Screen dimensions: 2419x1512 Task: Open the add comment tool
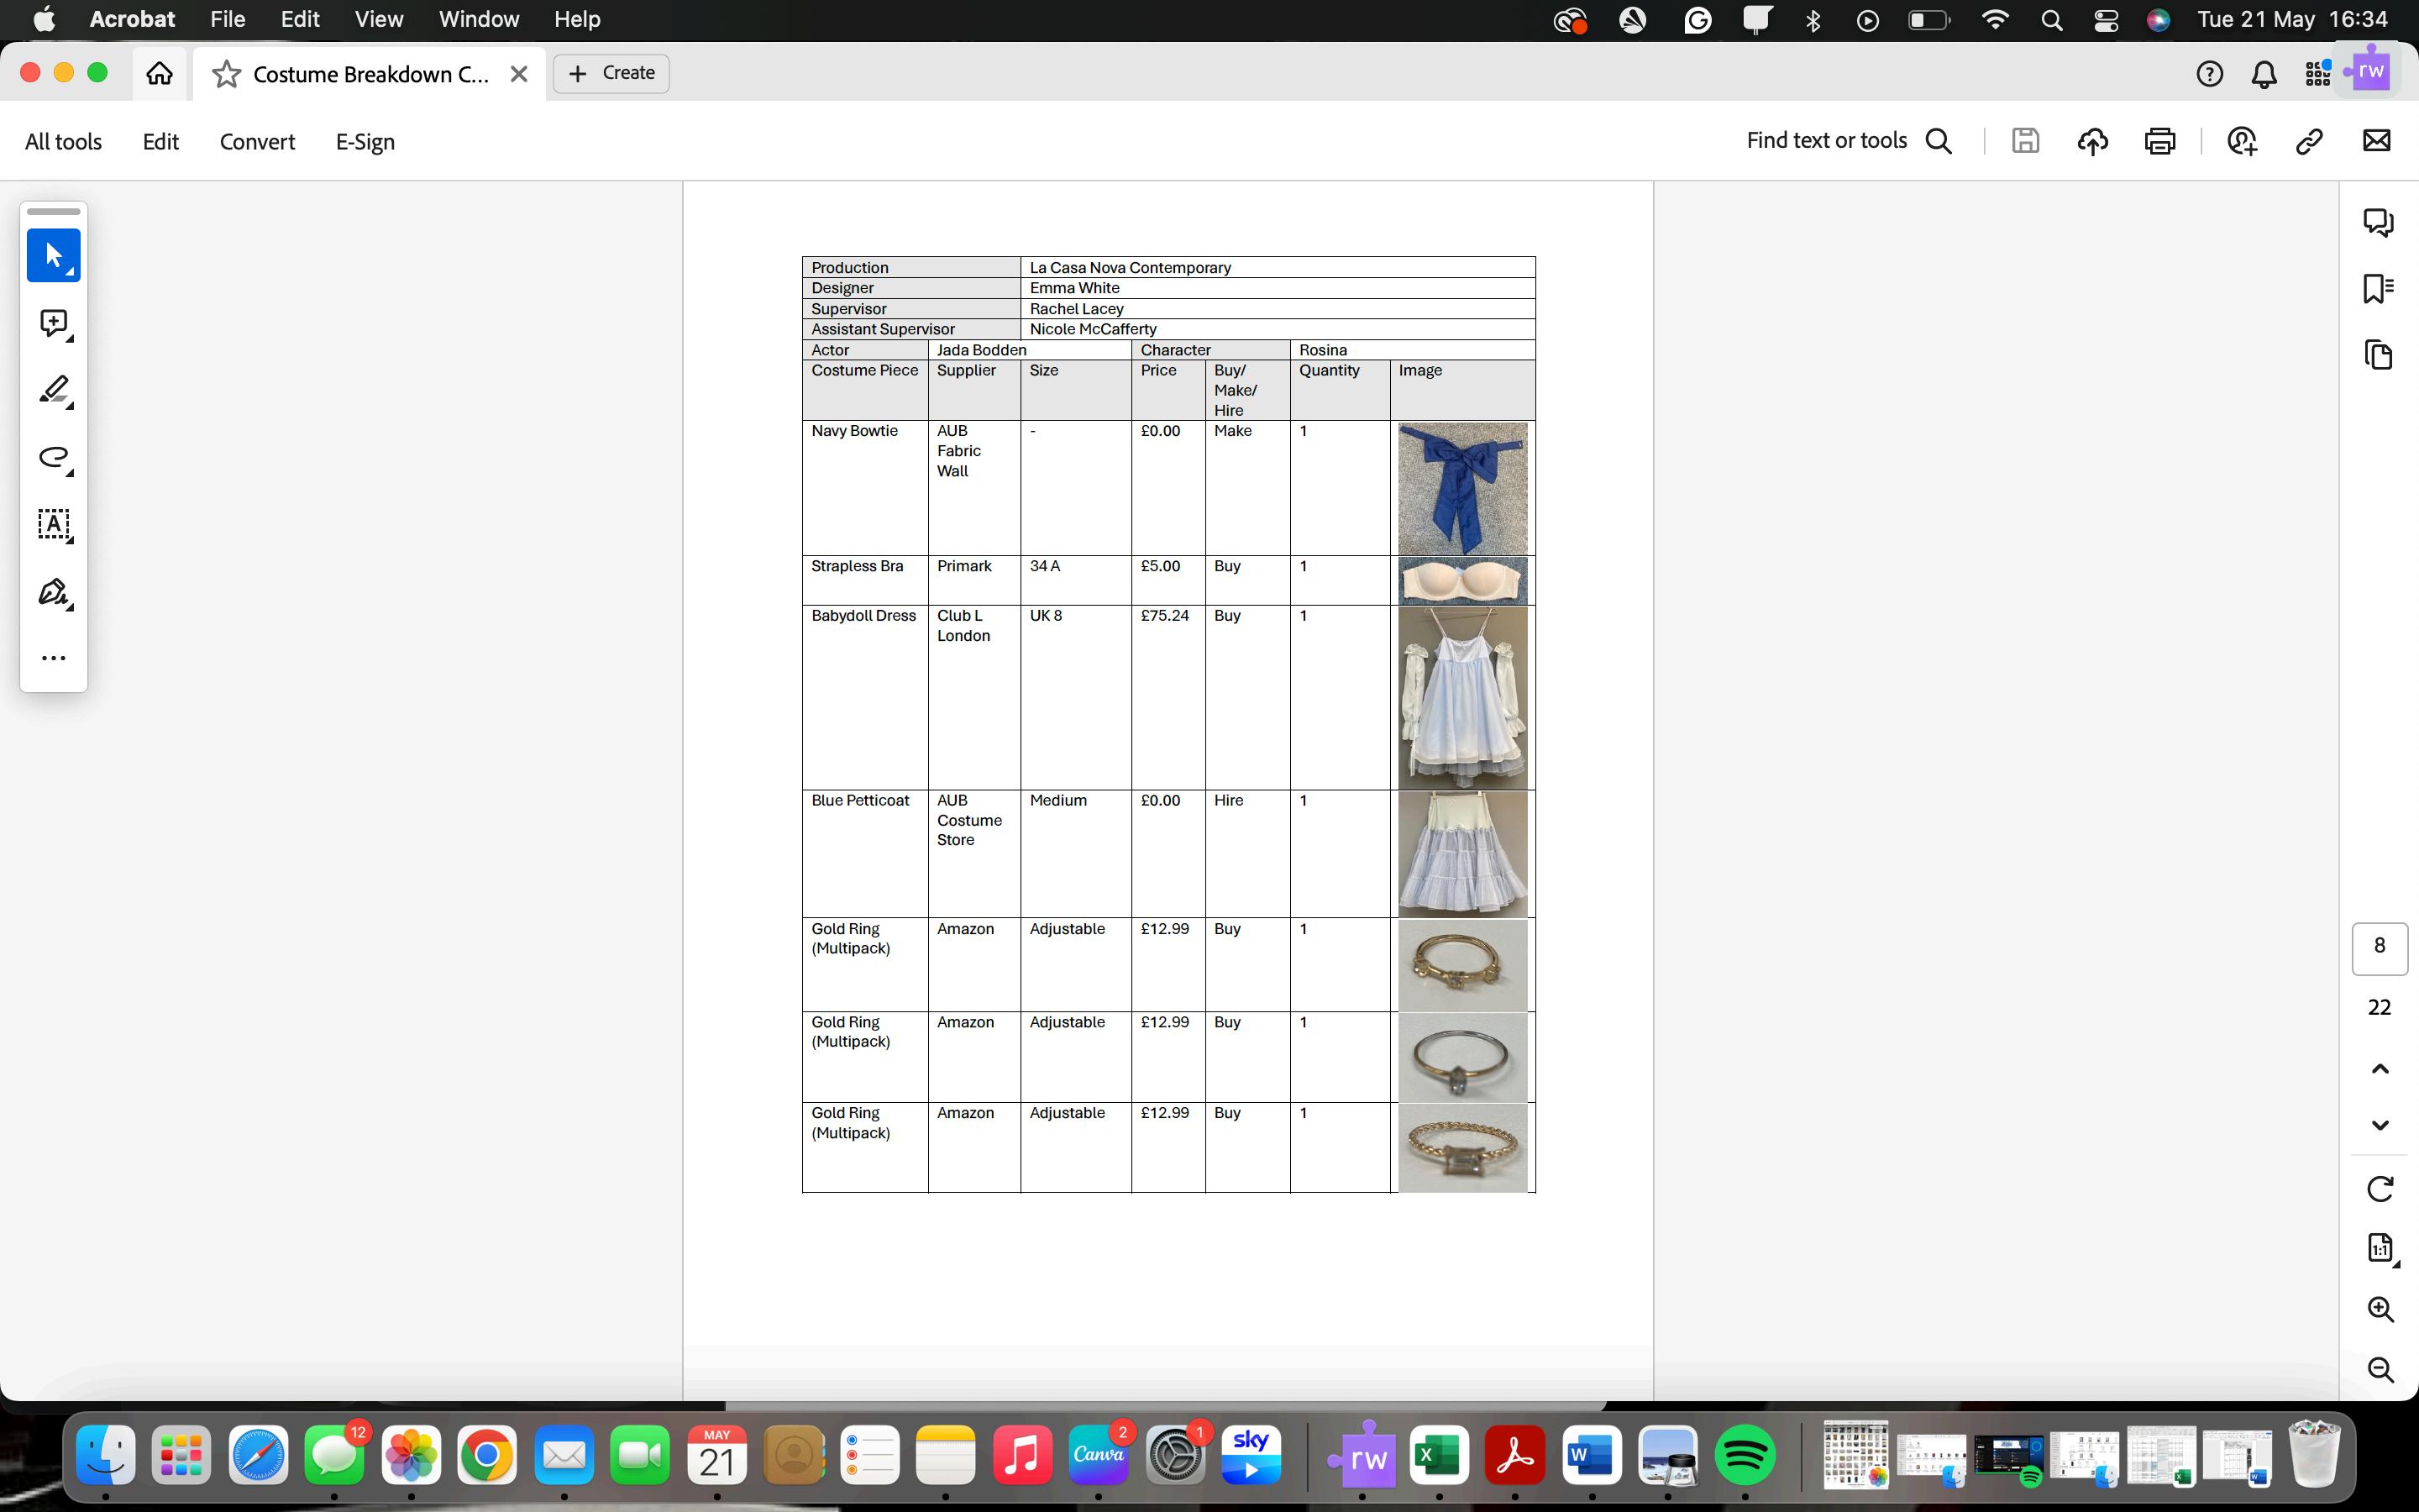click(53, 323)
